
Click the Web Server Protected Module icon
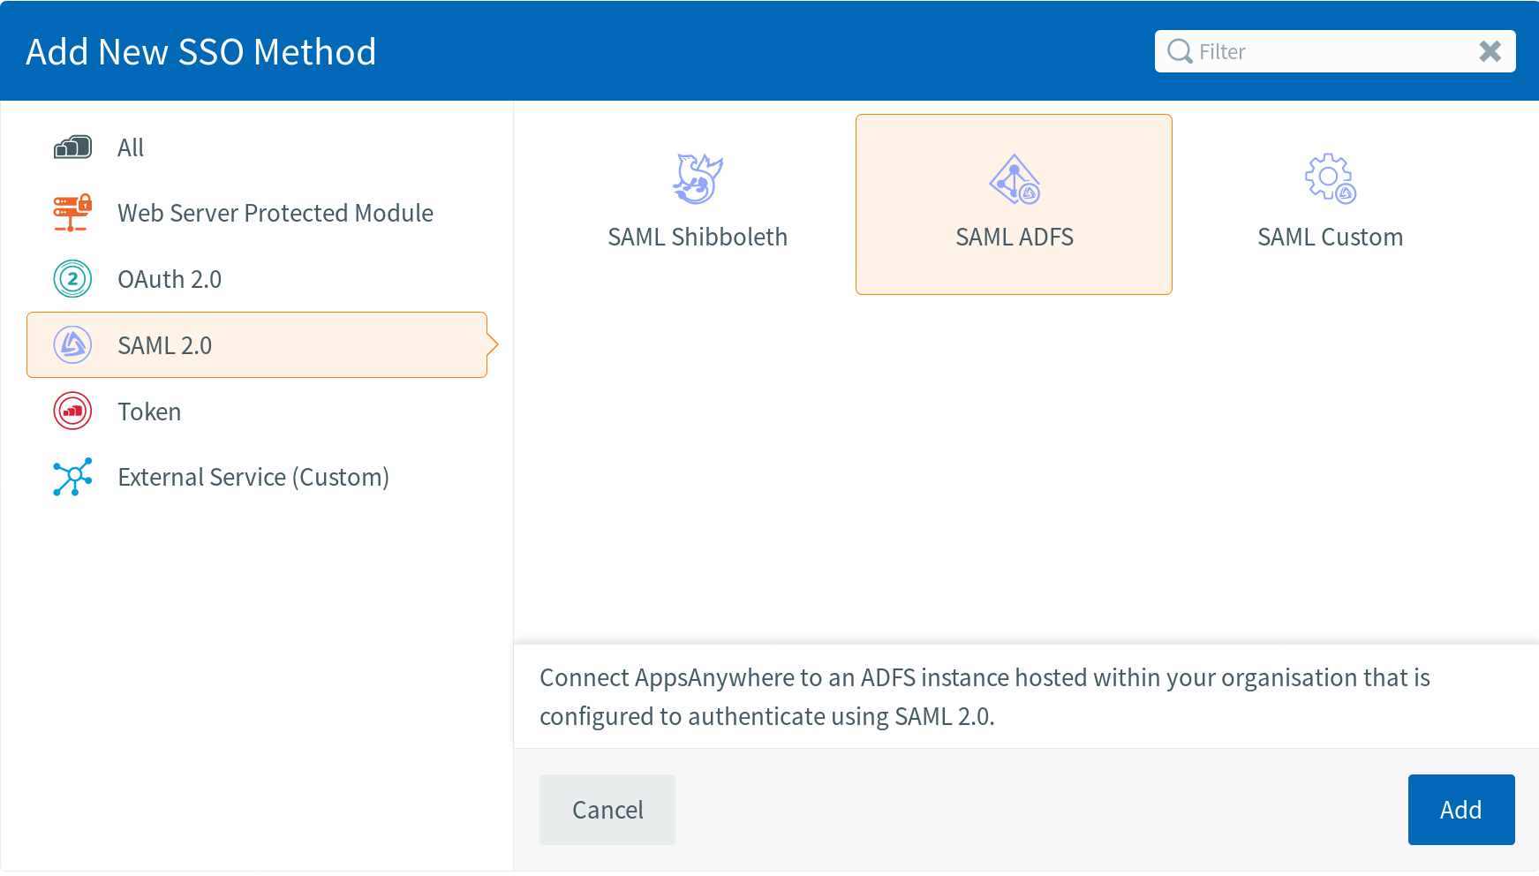tap(72, 213)
